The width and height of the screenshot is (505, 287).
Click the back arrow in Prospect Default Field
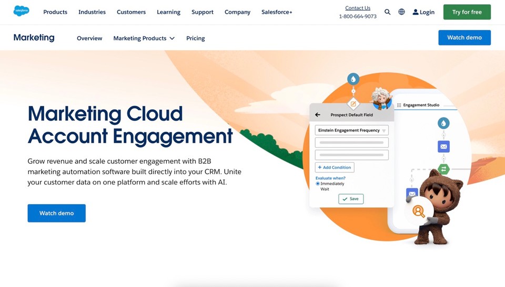[318, 115]
